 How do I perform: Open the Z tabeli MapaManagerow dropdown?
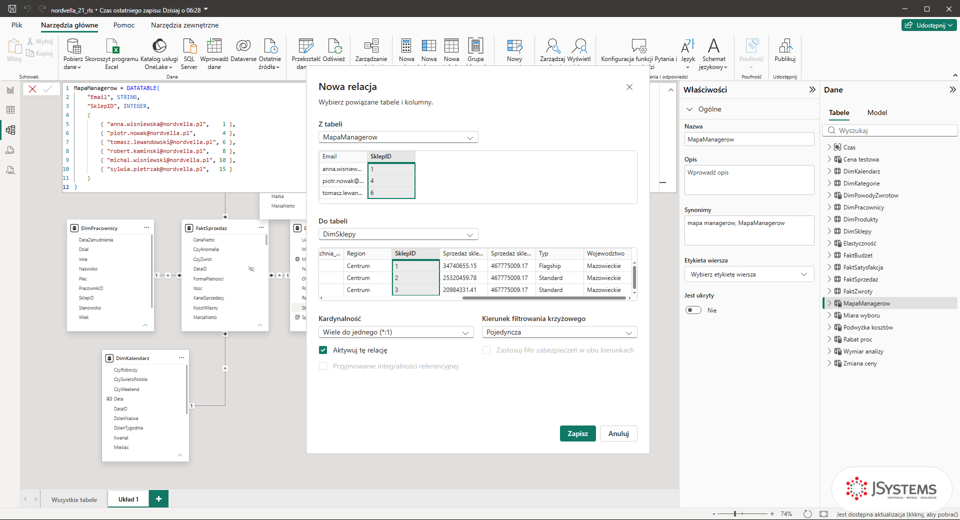(x=398, y=137)
